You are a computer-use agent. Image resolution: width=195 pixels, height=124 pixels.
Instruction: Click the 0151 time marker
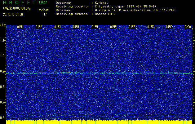(20, 27)
